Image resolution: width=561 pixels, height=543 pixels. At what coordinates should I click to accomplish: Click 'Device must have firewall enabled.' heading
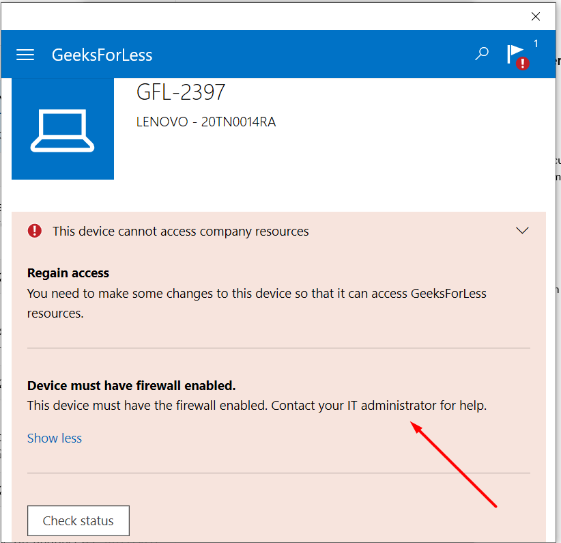[131, 386]
